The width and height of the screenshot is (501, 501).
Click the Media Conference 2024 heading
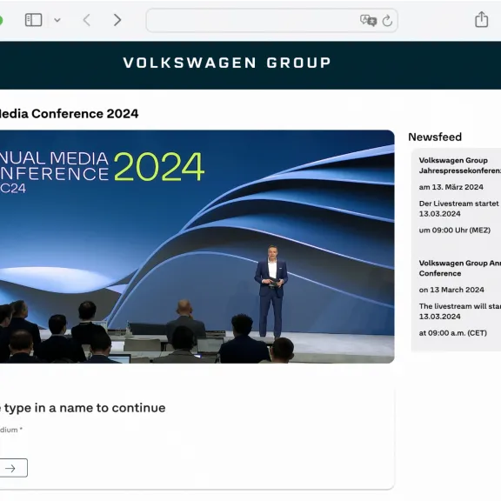pyautogui.click(x=69, y=114)
